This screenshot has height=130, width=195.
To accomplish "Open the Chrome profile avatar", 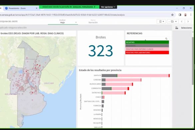I will (x=185, y=15).
